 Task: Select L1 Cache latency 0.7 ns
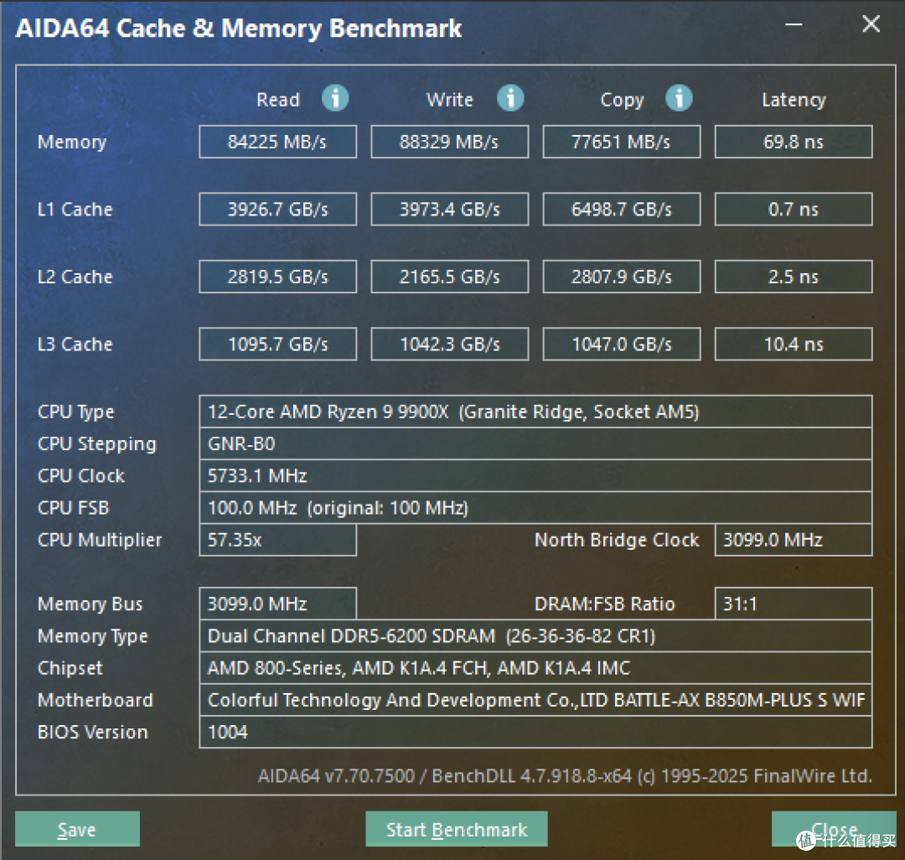coord(794,209)
